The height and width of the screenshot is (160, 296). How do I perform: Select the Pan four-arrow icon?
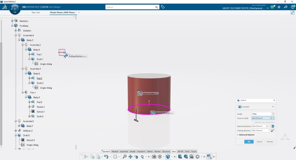130,157
